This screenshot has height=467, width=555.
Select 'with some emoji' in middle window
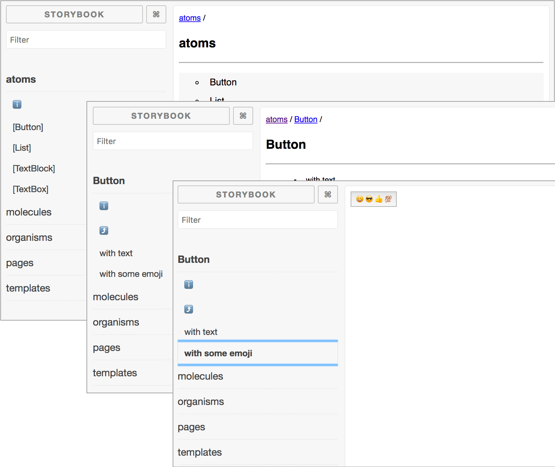131,274
